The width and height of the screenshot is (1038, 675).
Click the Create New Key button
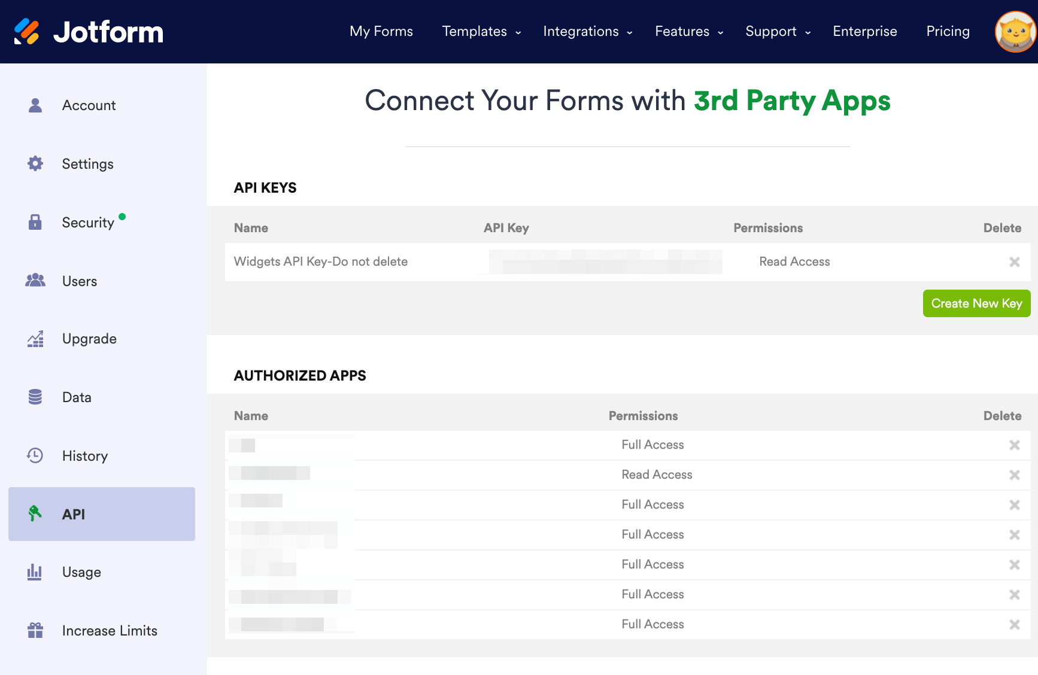pos(976,303)
